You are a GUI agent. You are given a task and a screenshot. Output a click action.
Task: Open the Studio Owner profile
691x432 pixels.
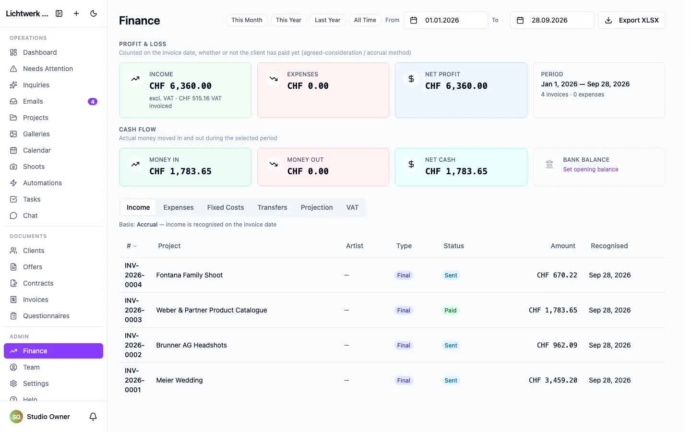point(40,417)
